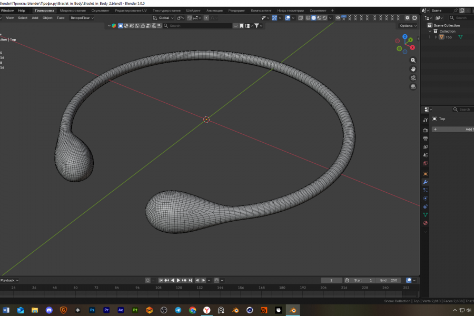The image size is (474, 316).
Task: Click the Add Modifier button
Action: 453,129
